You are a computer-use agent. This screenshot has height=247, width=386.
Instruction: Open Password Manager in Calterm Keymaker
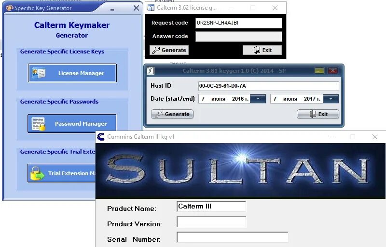click(72, 123)
